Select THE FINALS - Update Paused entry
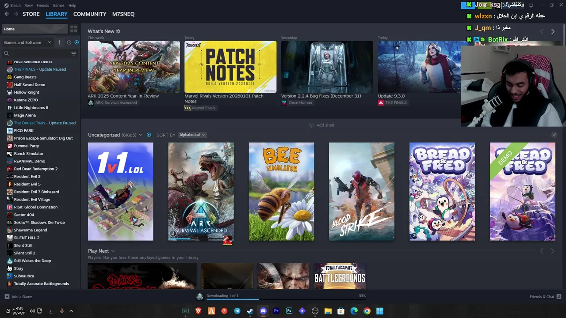Viewport: 566px width, 318px height. click(40, 69)
